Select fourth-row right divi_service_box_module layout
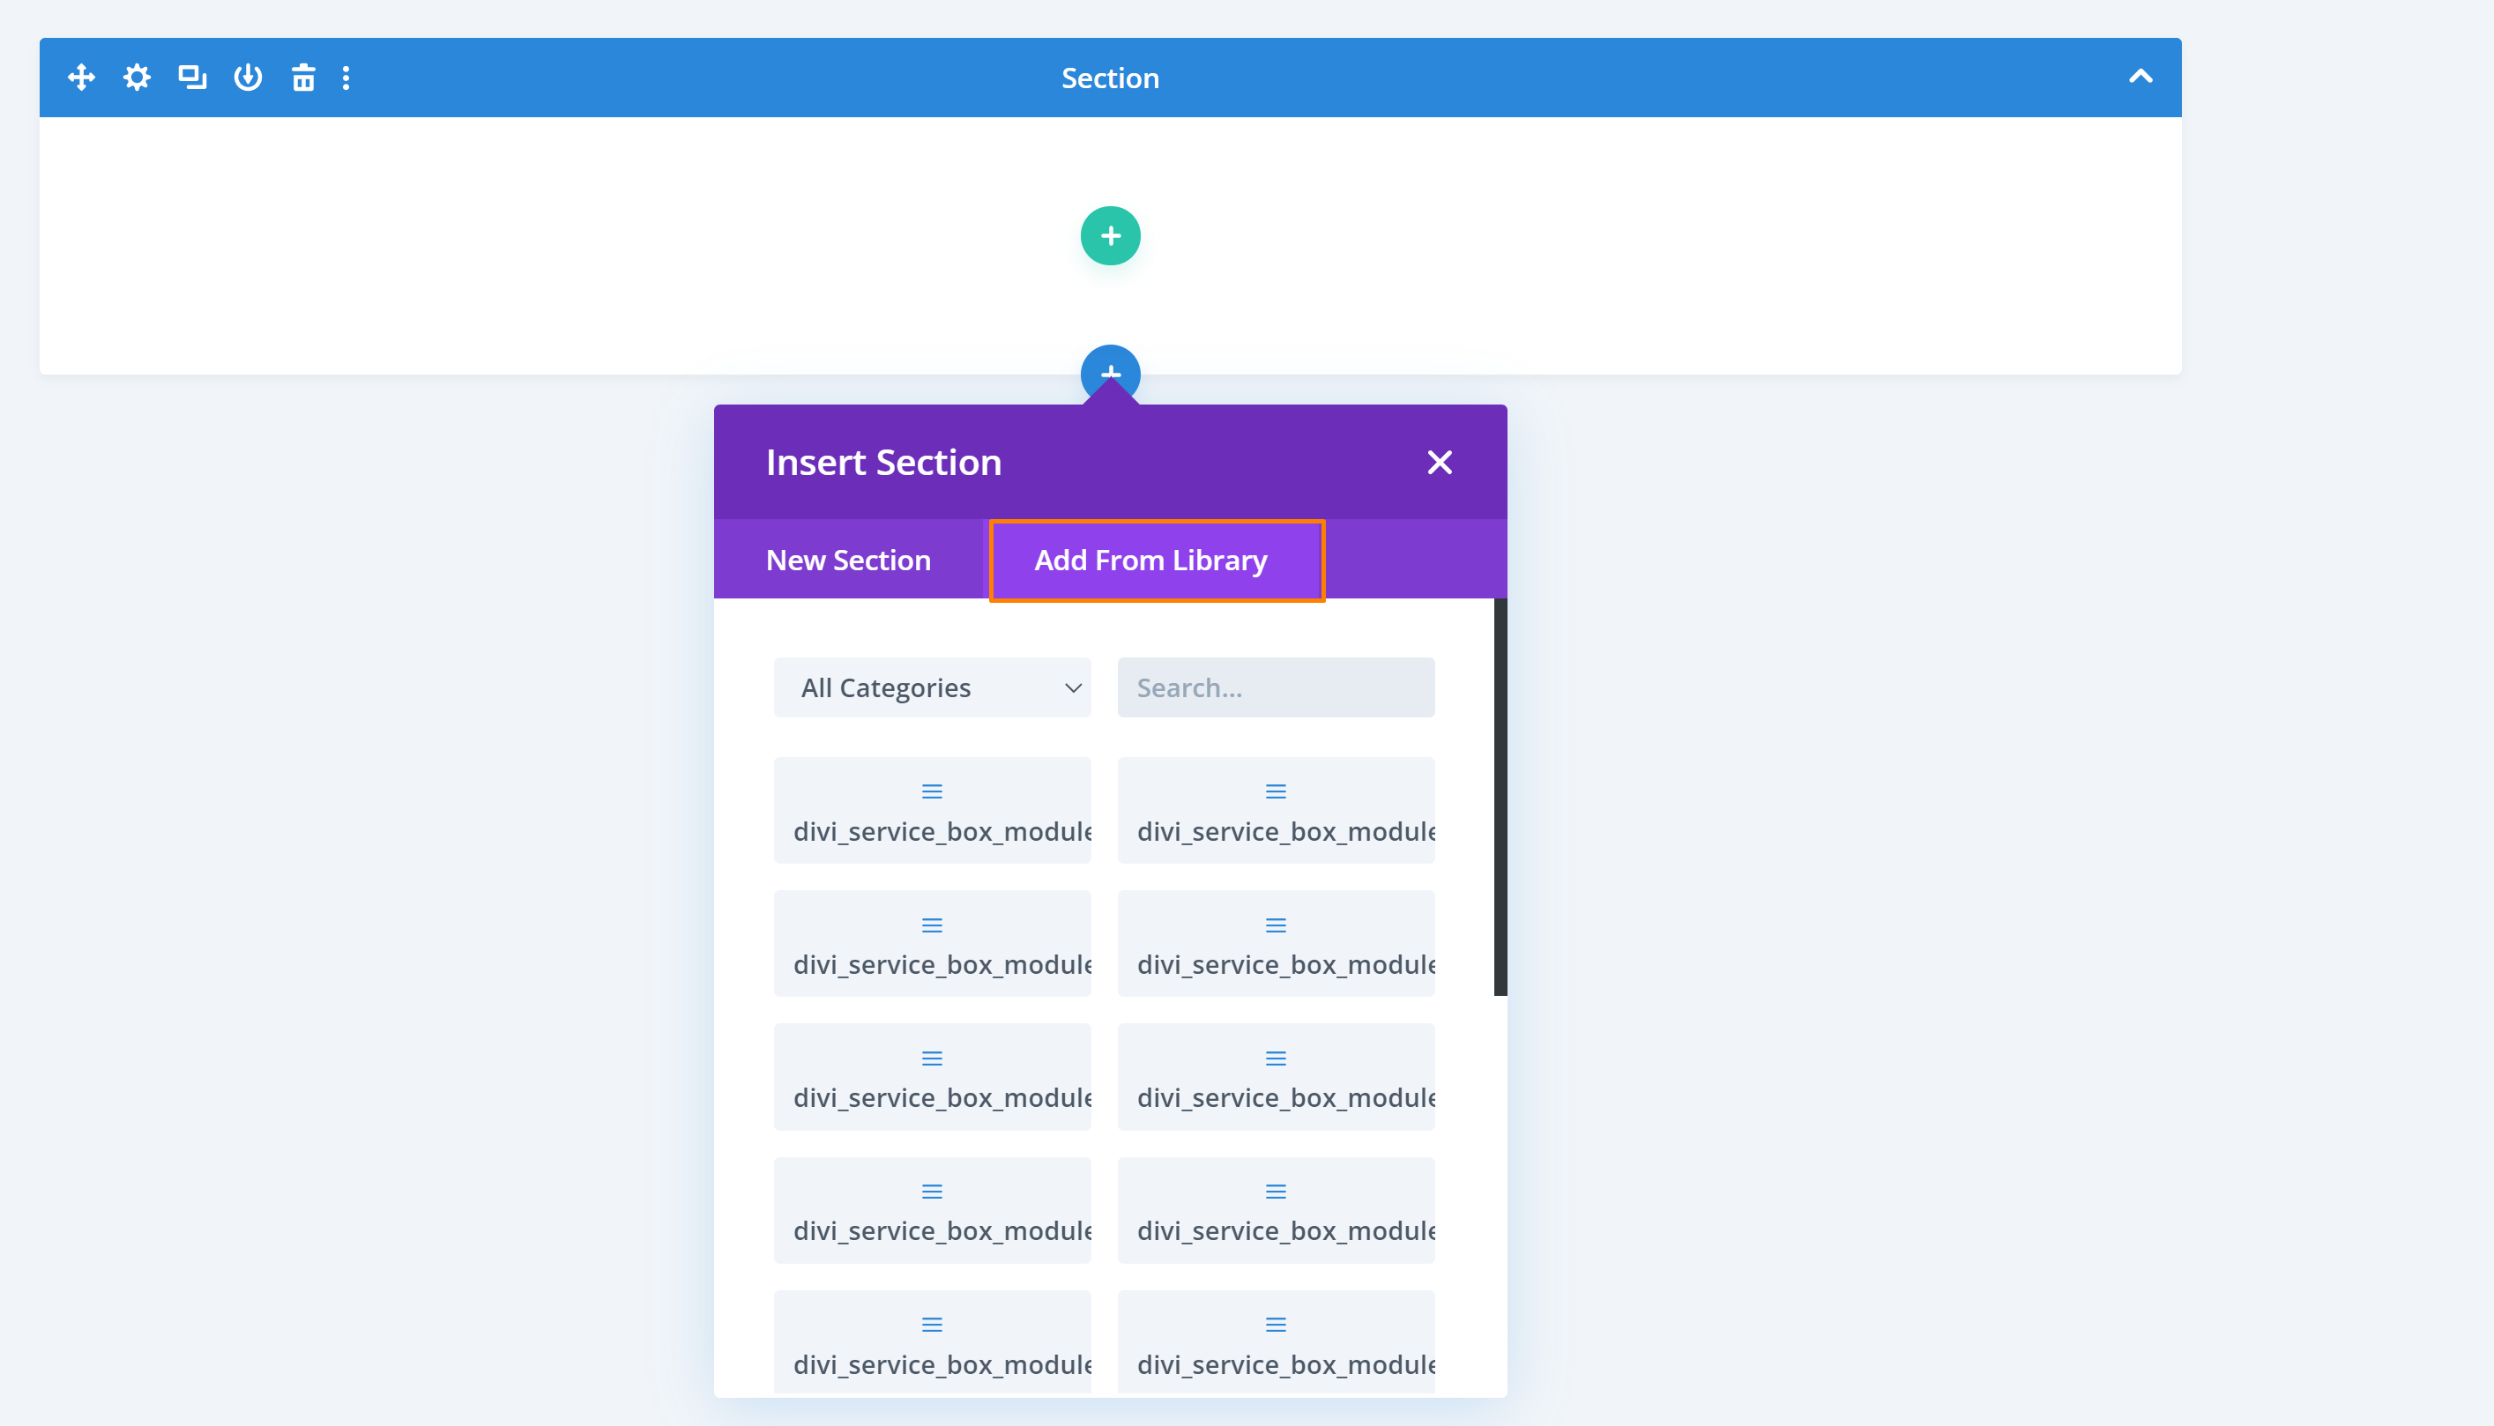The image size is (2494, 1426). click(1276, 1211)
